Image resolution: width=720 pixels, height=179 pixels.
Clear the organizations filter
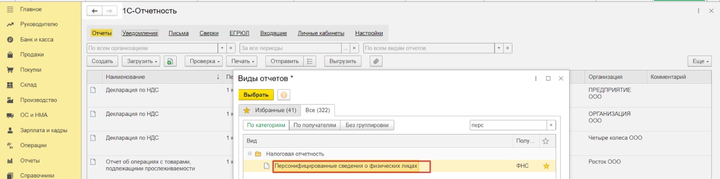[231, 48]
